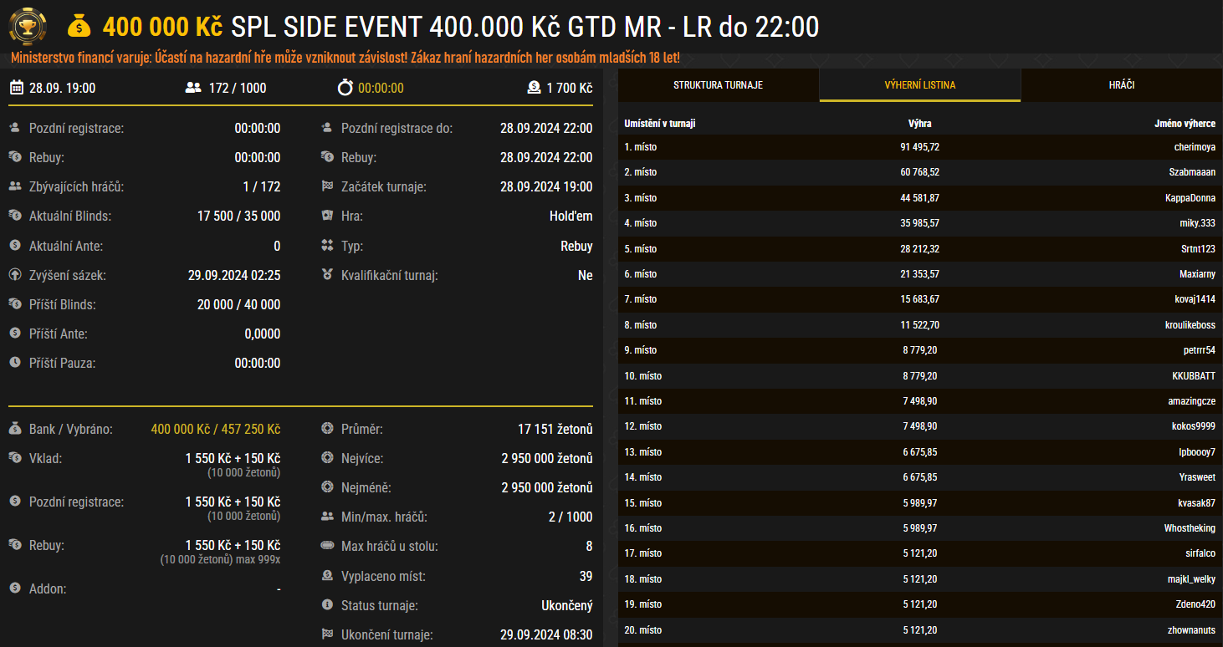
Task: Click winner name Szabmaaan
Action: [x=1193, y=172]
